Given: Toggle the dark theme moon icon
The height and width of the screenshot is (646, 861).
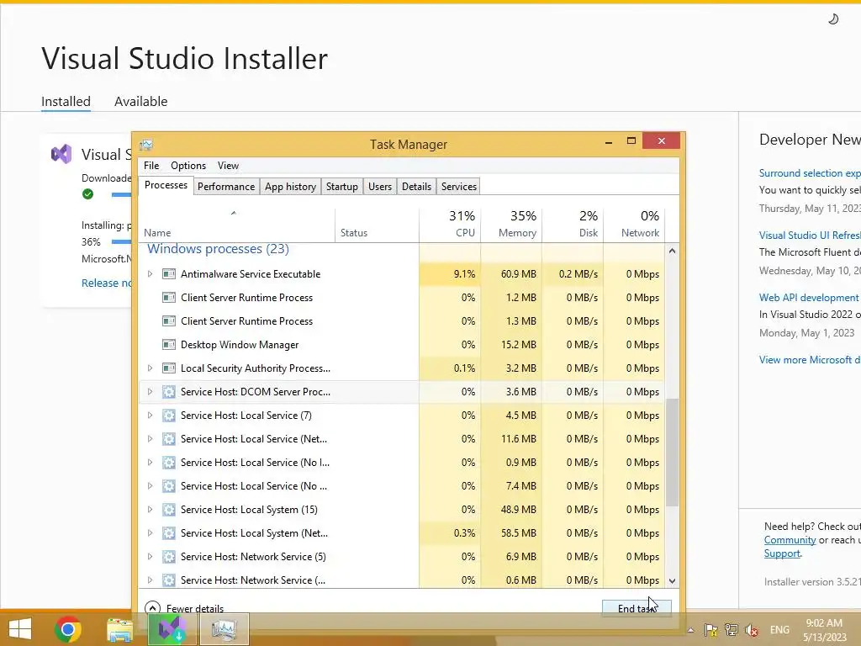Looking at the screenshot, I should tap(833, 19).
